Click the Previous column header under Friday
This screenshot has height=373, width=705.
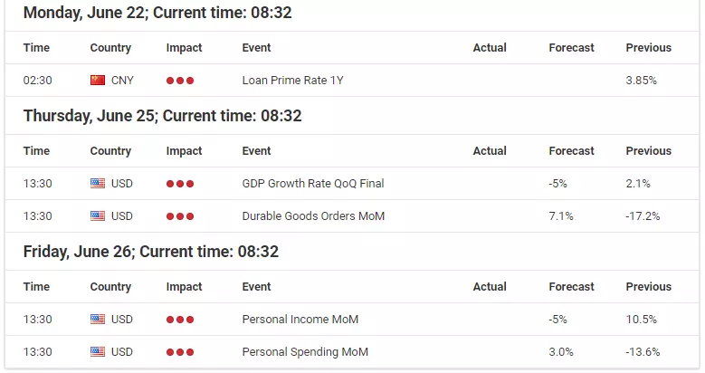pyautogui.click(x=648, y=286)
